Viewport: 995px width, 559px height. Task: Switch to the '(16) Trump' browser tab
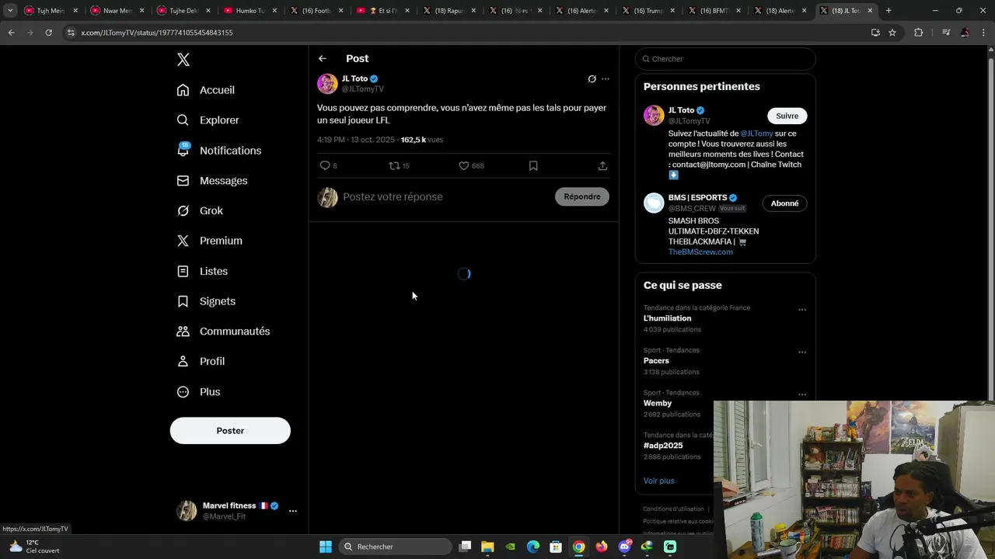(648, 11)
